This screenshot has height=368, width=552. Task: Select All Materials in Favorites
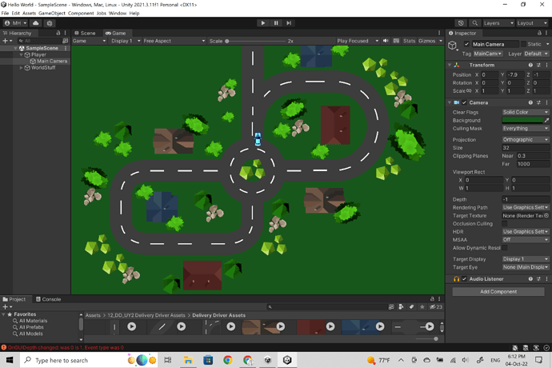(x=33, y=321)
